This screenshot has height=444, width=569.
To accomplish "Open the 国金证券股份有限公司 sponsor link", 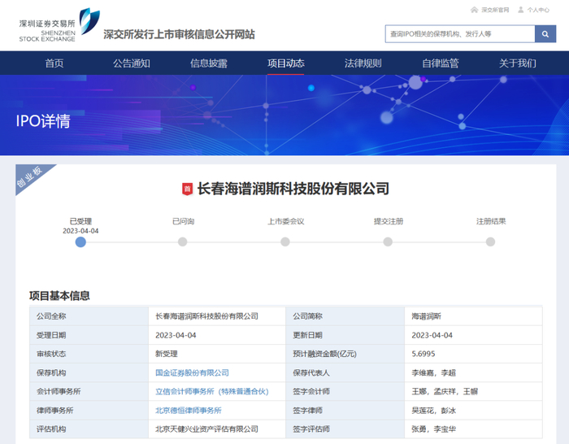I will click(x=192, y=372).
